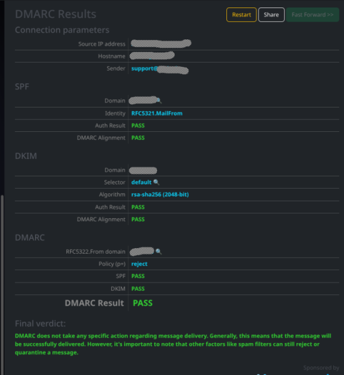
Task: Click the Fast Forward >> button
Action: click(x=312, y=15)
